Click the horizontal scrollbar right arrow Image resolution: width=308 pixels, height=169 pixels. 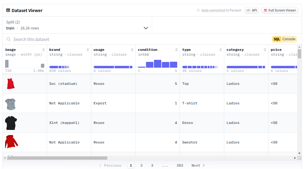(295, 158)
